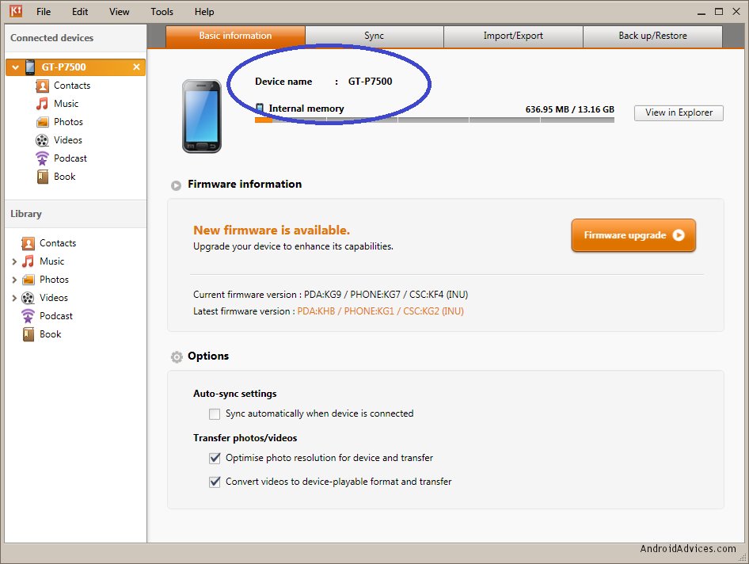The image size is (749, 564).
Task: Click the View in Explorer button
Action: 679,112
